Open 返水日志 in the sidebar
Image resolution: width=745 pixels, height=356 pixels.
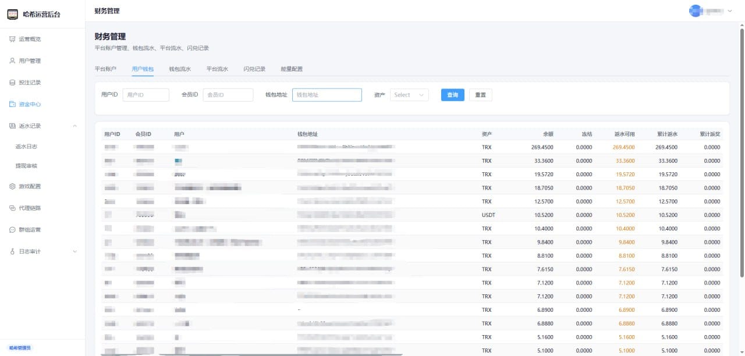tap(26, 147)
